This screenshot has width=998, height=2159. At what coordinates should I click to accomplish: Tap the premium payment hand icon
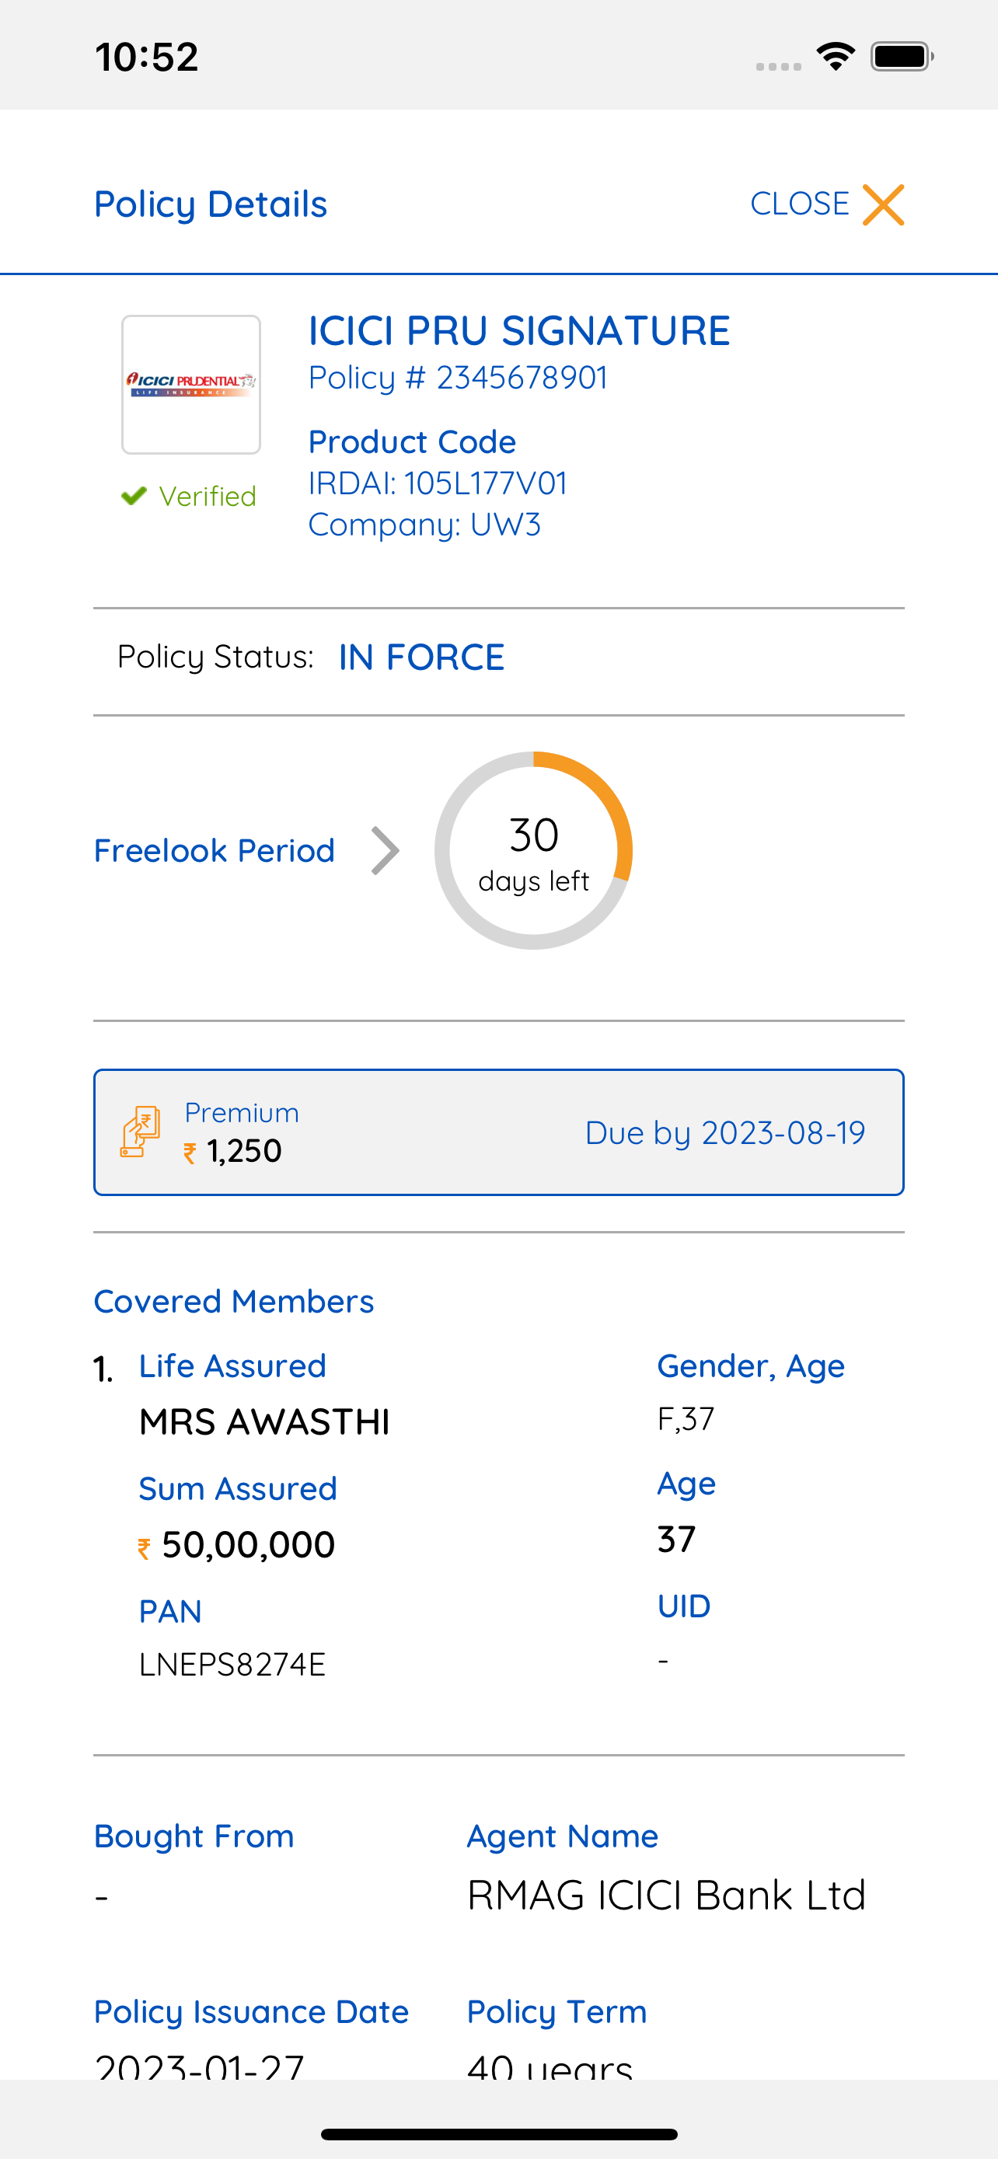pyautogui.click(x=140, y=1132)
